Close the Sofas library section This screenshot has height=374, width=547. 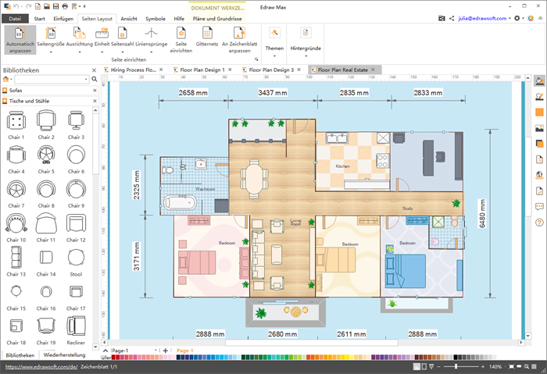click(x=95, y=91)
